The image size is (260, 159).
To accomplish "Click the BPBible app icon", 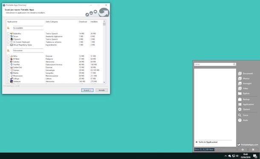I will (12, 59).
